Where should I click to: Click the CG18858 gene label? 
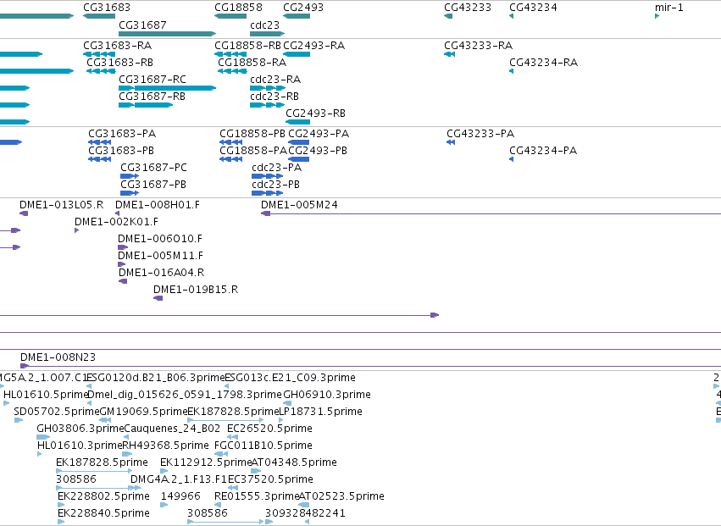(238, 8)
